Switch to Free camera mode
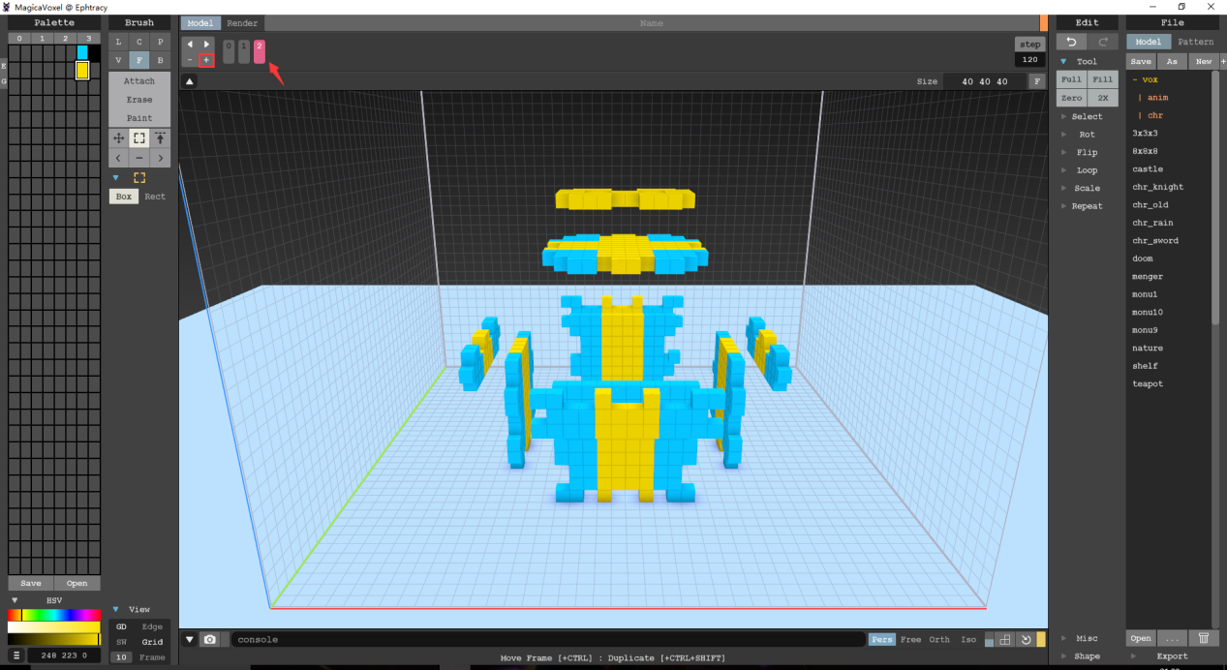Screen dimensions: 1227x670 tap(911, 639)
